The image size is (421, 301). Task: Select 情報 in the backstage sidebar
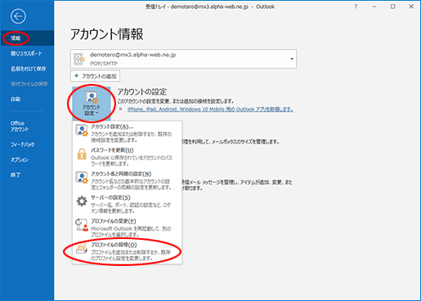[27, 38]
